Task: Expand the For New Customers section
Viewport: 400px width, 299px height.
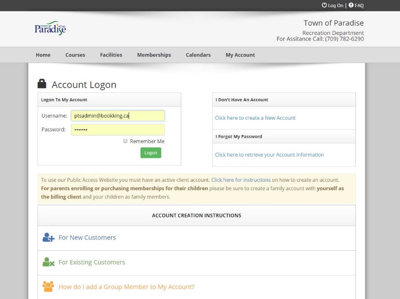Action: pyautogui.click(x=87, y=238)
